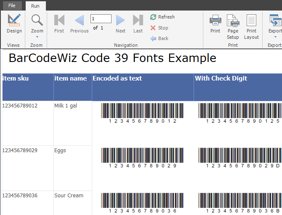
Task: Click the barcode encoded as 123456789029
Action: [x=142, y=158]
